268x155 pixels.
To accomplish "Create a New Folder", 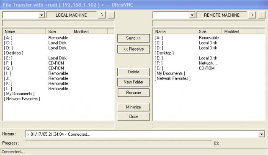I will click(134, 82).
